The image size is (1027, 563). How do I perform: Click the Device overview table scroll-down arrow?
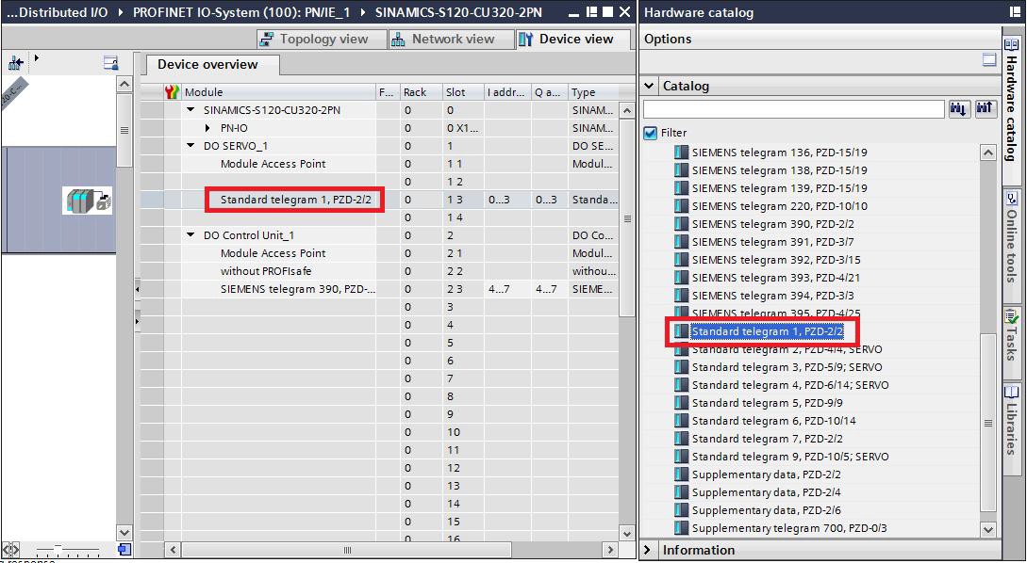coord(627,533)
